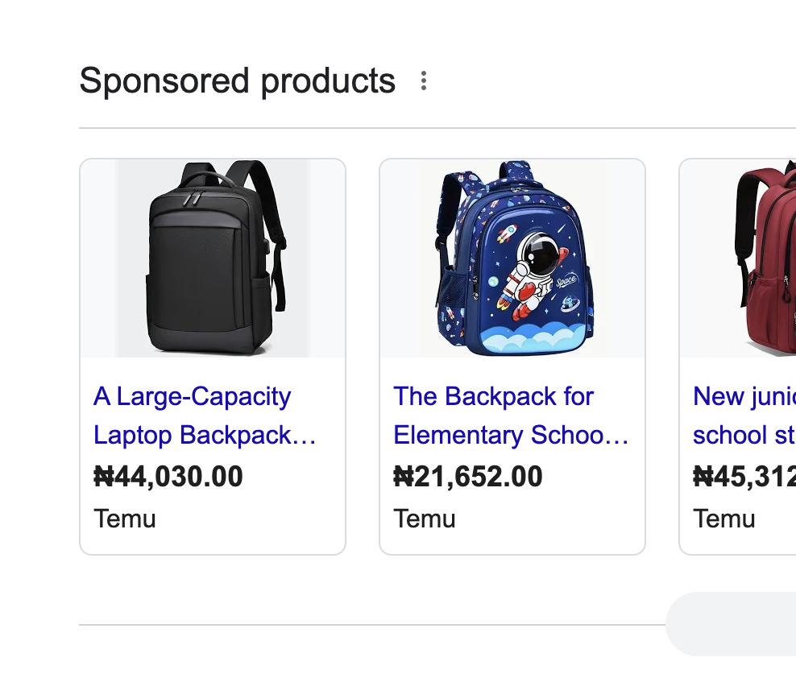
Task: Open the 'New junior school' product link
Action: click(x=744, y=415)
